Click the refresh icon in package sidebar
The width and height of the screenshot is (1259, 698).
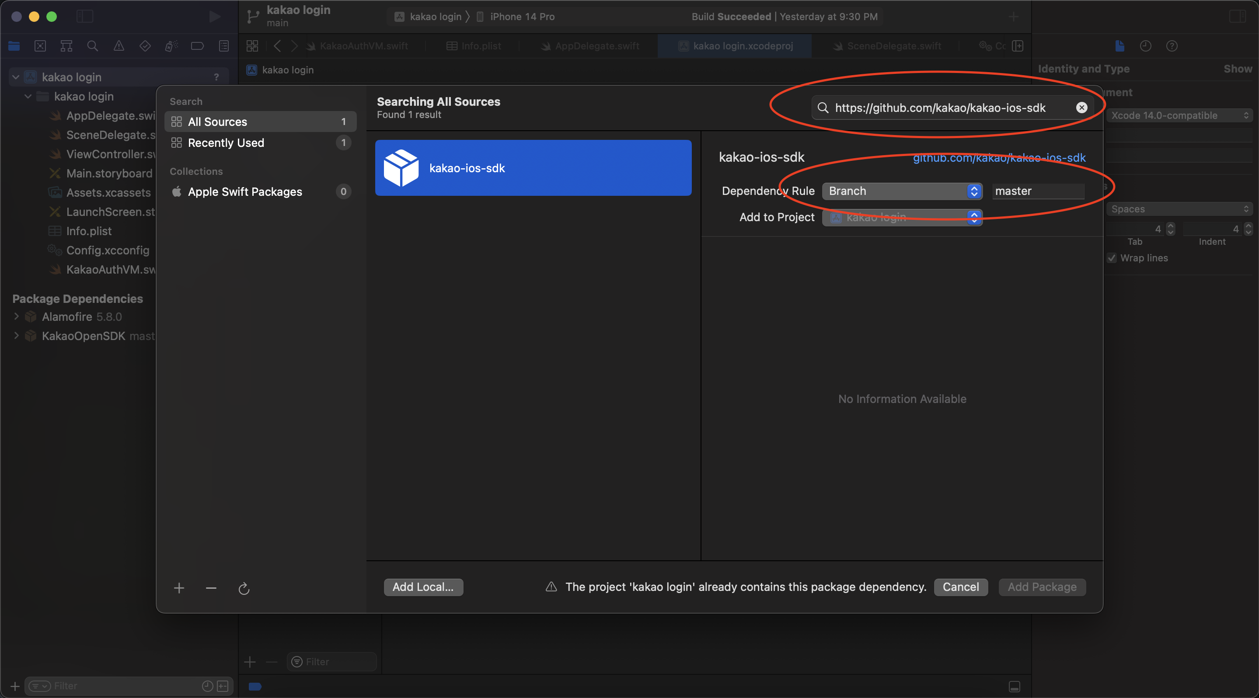pos(244,588)
